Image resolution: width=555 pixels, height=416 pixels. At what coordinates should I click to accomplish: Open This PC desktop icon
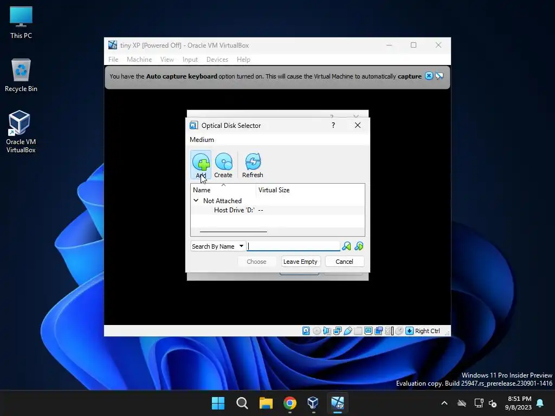pos(21,23)
